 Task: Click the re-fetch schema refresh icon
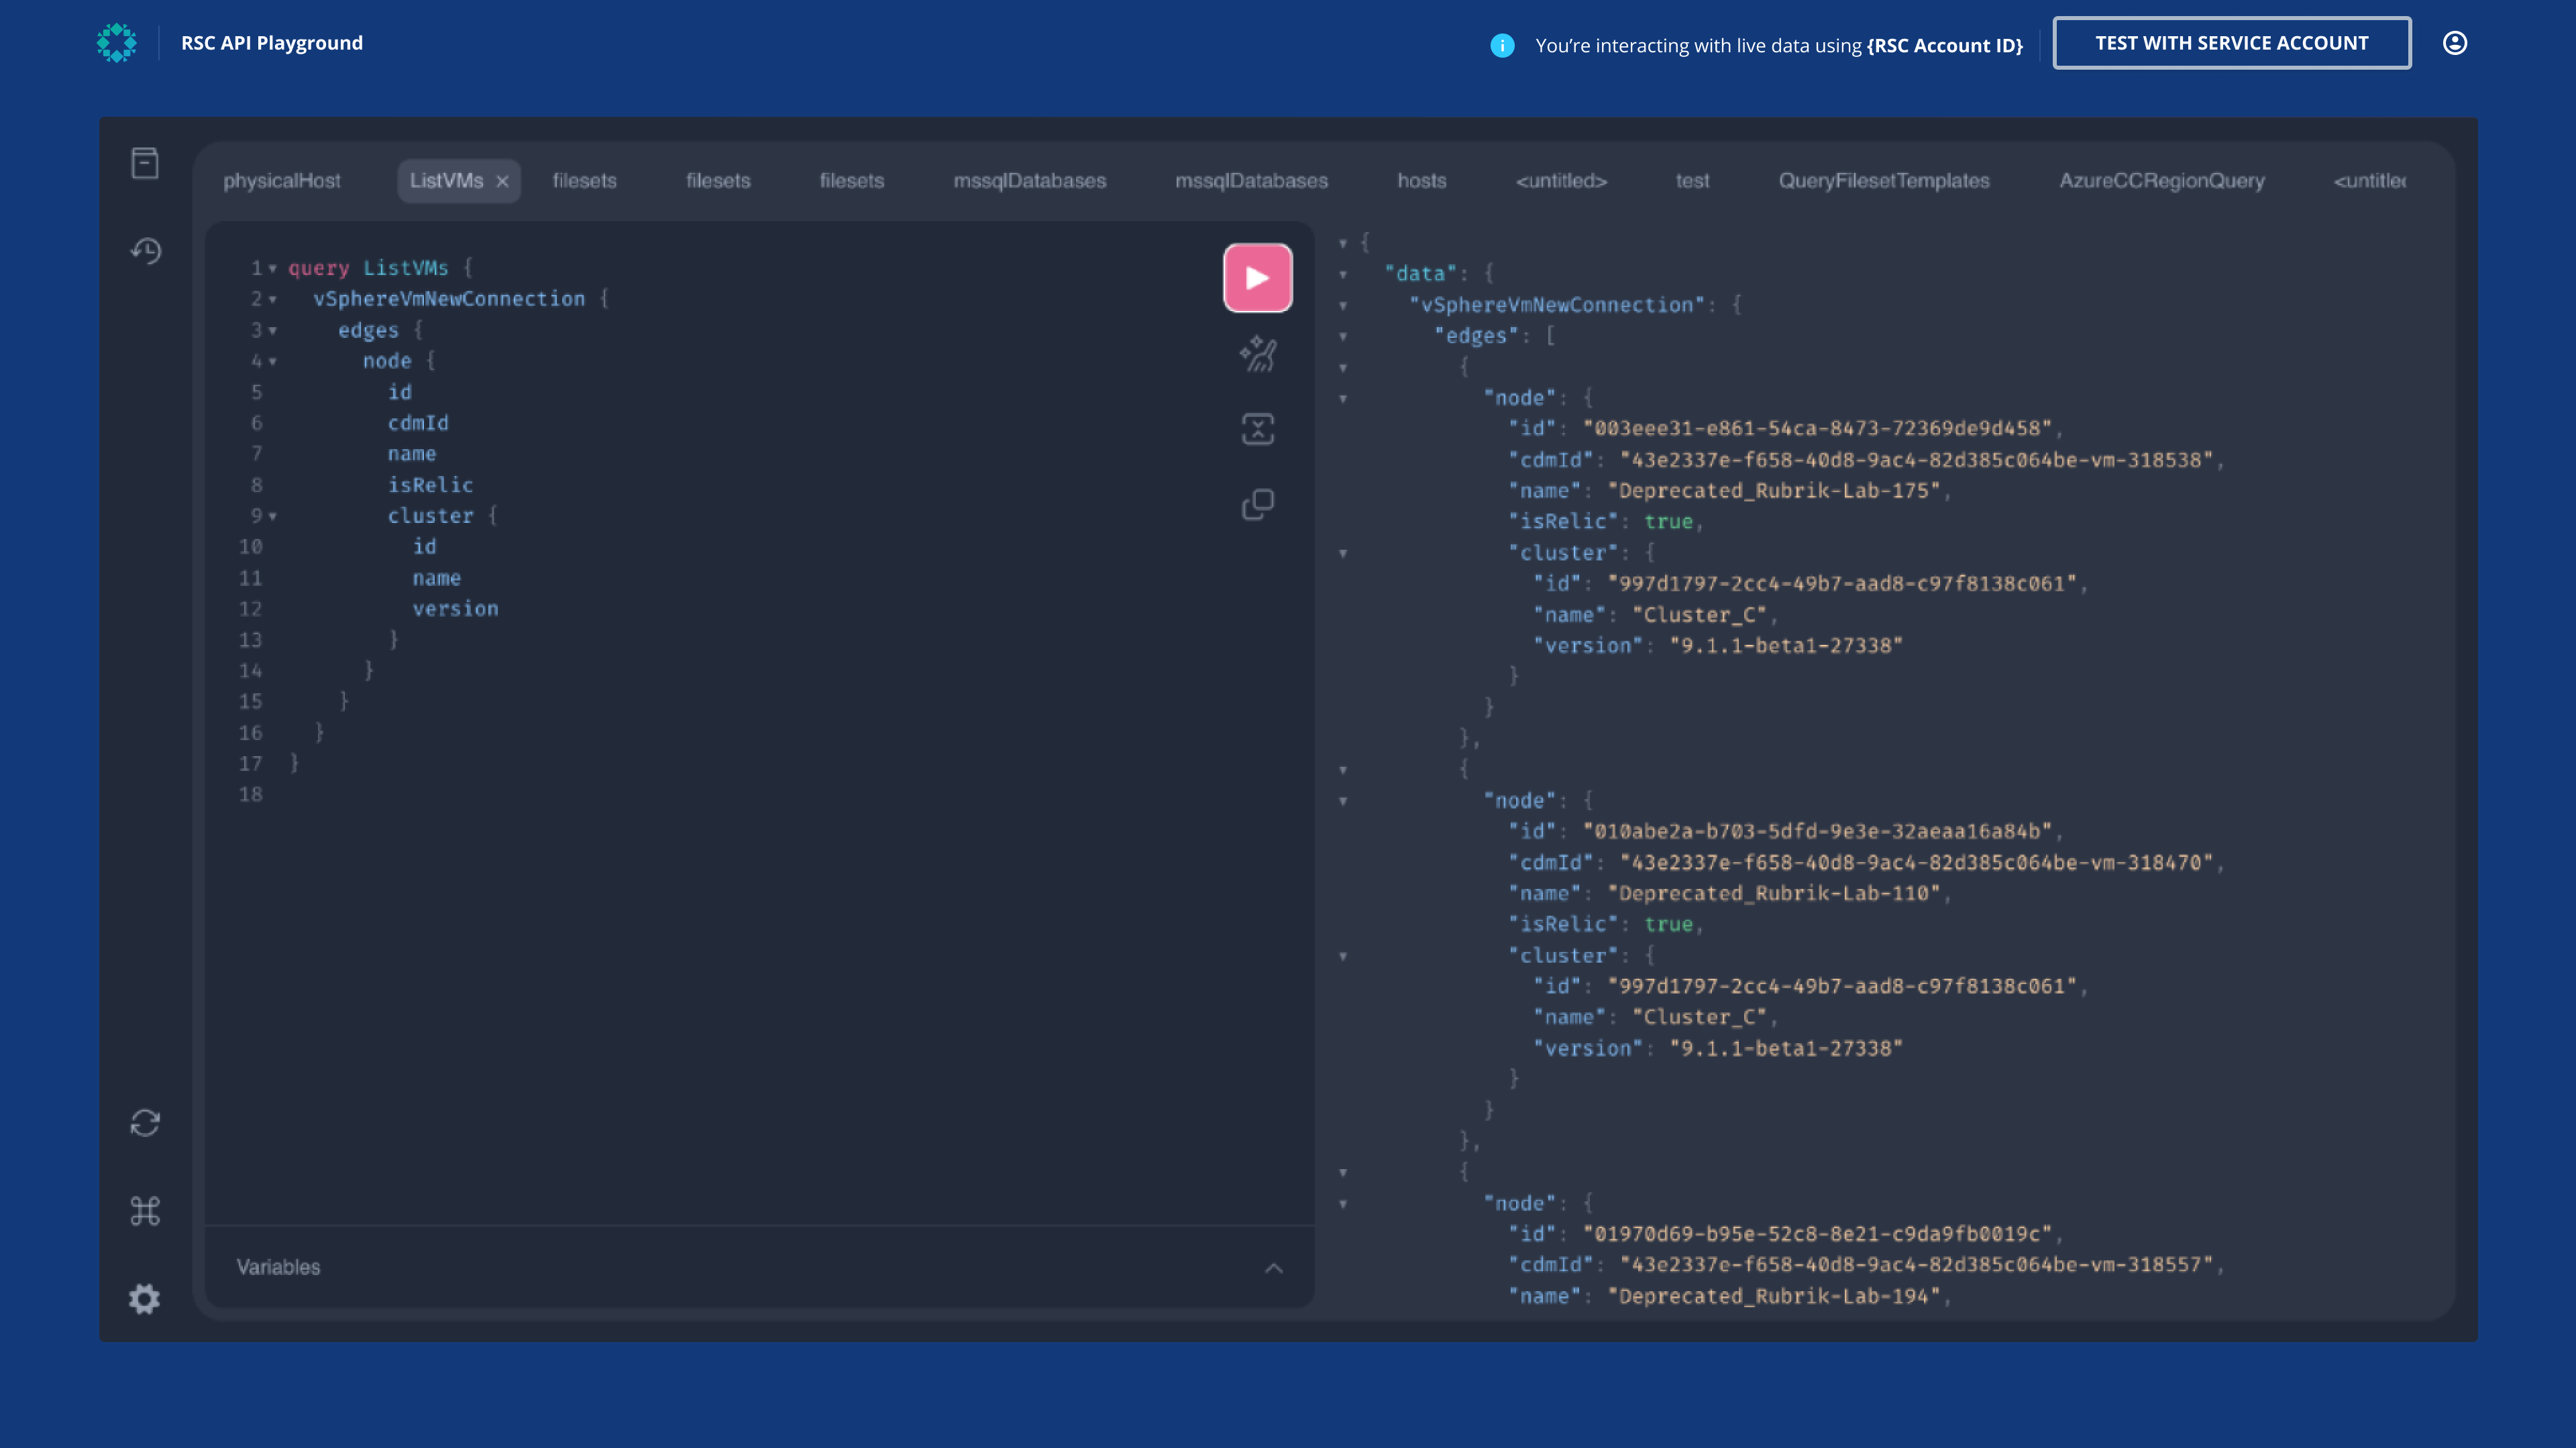tap(145, 1124)
